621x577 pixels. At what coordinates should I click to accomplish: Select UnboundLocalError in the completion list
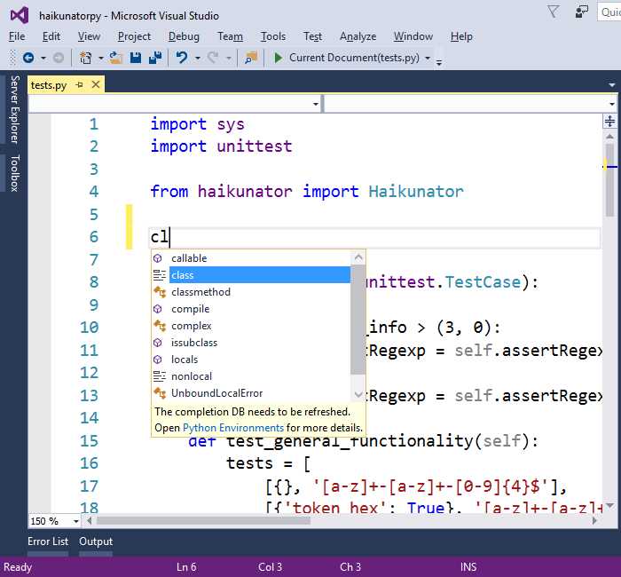(x=251, y=393)
